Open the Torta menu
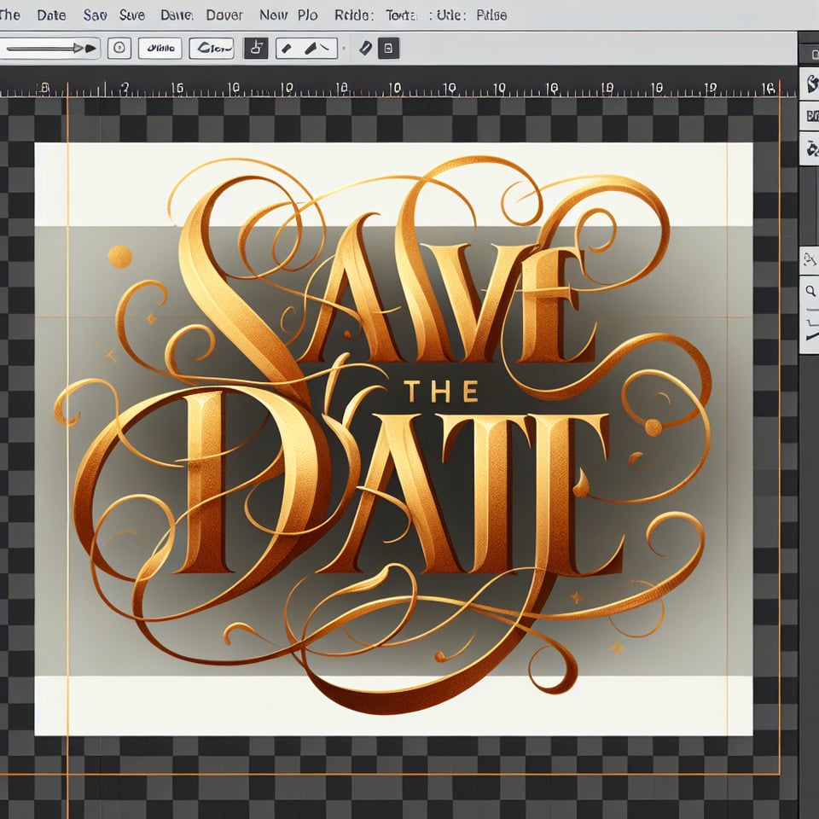Screen dimensions: 819x819 401,15
